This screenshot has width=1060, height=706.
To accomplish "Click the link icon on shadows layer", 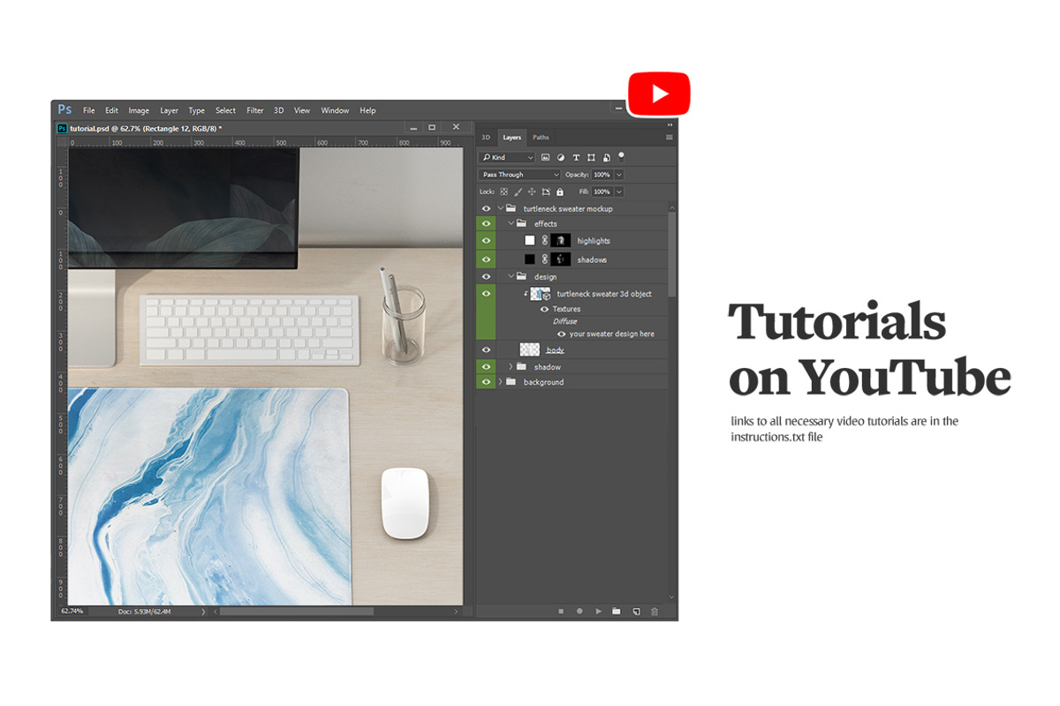I will [x=545, y=259].
